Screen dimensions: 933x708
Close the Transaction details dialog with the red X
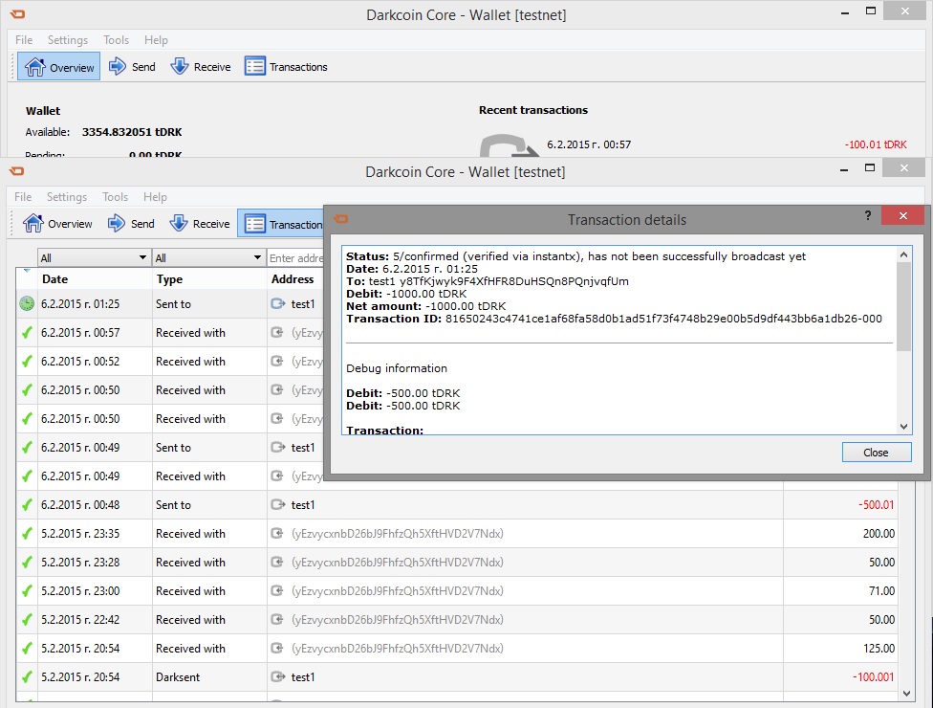903,215
